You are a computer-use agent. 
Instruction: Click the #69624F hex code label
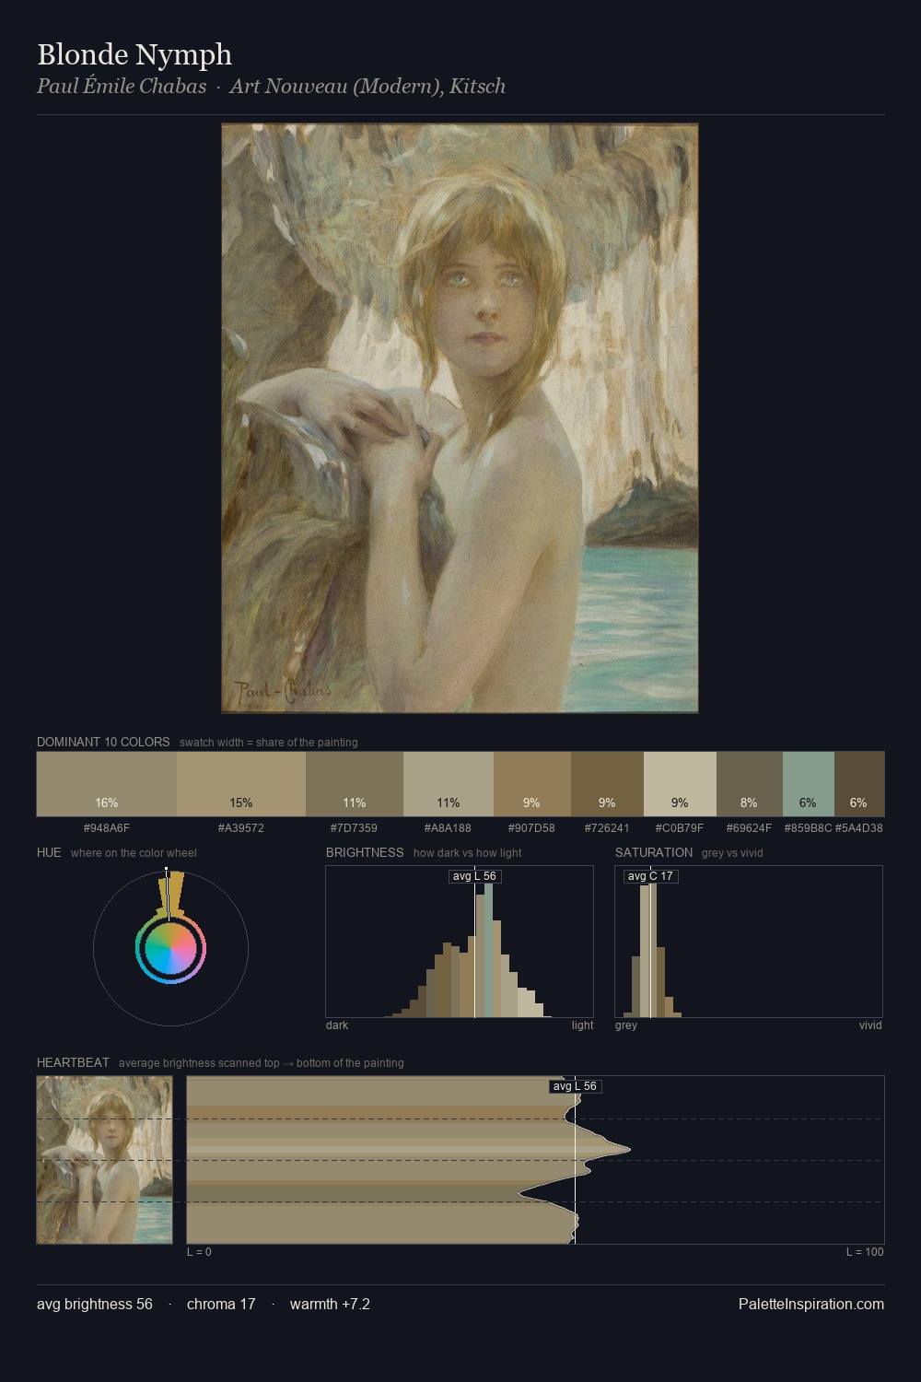[x=749, y=828]
